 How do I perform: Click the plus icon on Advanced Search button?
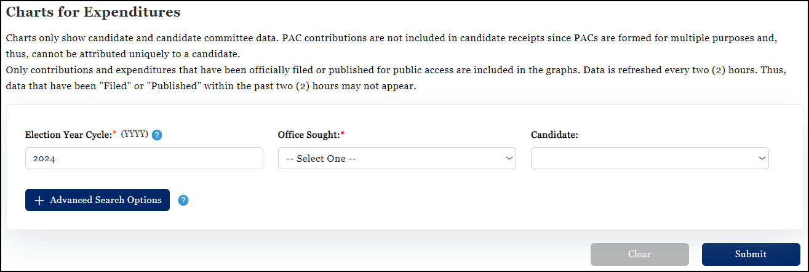pyautogui.click(x=39, y=201)
